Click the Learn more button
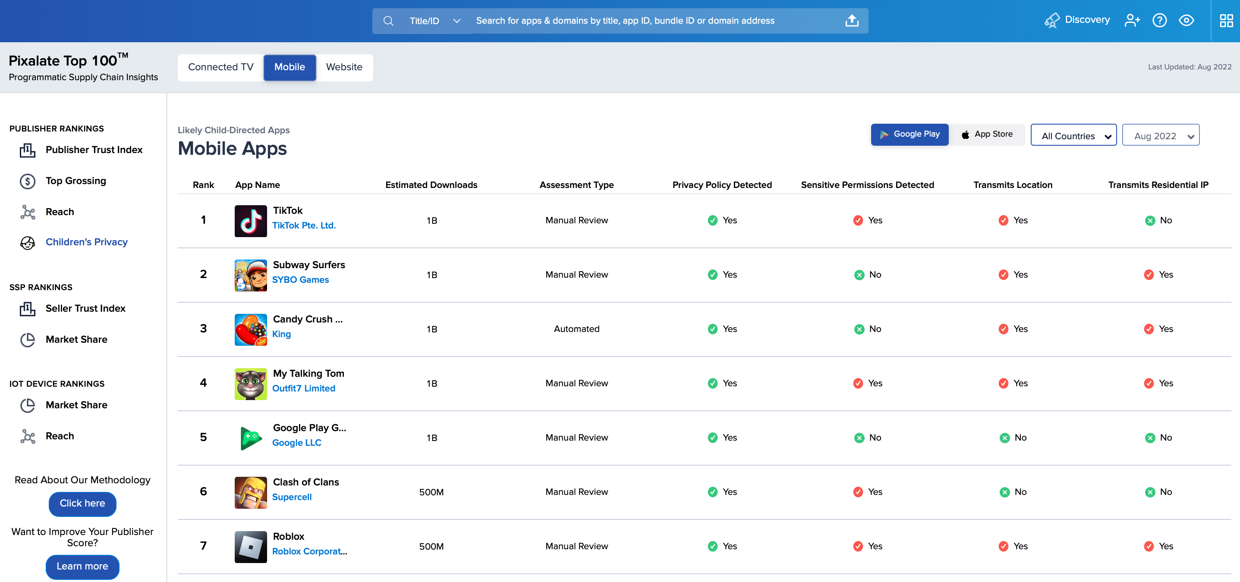The image size is (1240, 582). coord(82,566)
